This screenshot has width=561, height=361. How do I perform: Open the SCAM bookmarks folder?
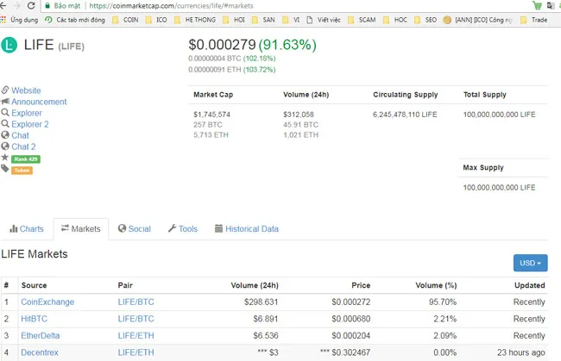[x=362, y=20]
